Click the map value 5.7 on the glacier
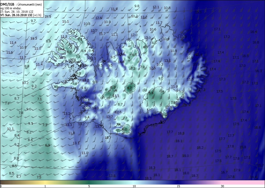Viewport: 265px width, 188px height. click(113, 88)
